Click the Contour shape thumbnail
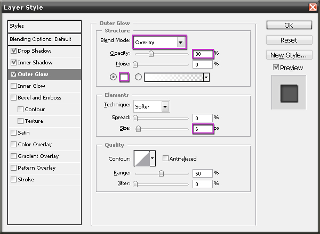Screen dimensions: 320x234 tap(142, 158)
